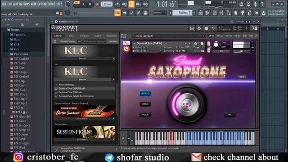Click the microphone recording icon
Screen dimensions: 288x162
[x=255, y=4]
